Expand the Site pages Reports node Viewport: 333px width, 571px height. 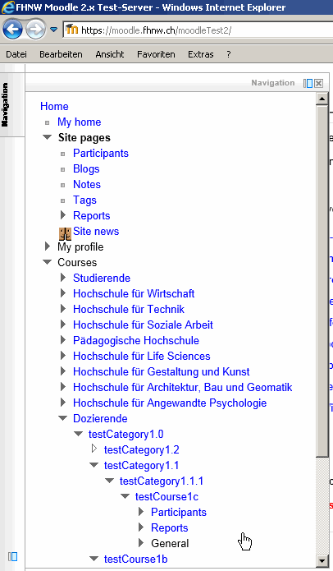(x=63, y=215)
